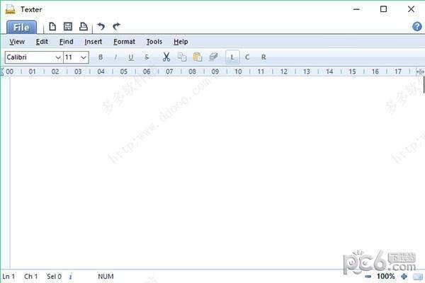Screen dimensions: 425x283
Task: Open the Tools menu
Action: (154, 42)
